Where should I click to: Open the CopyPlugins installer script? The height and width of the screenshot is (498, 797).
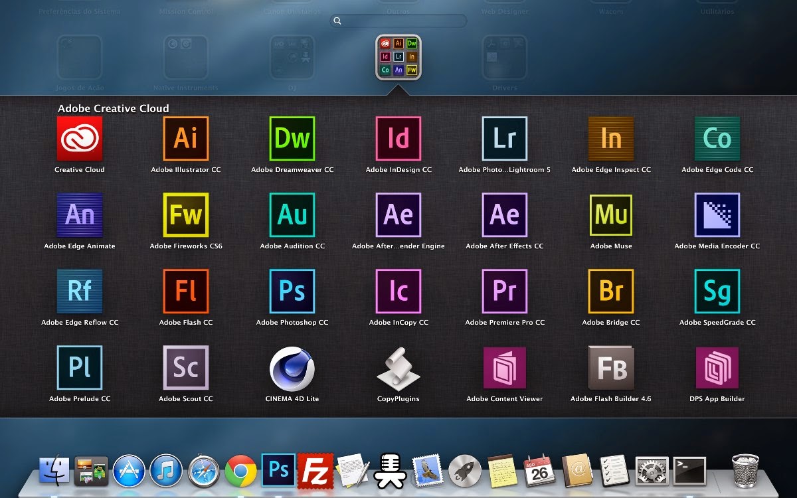(397, 367)
